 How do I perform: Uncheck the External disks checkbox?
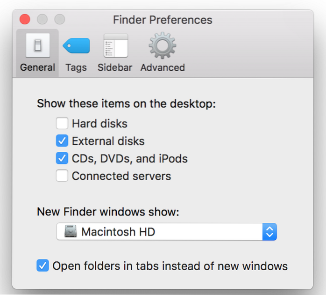[62, 141]
